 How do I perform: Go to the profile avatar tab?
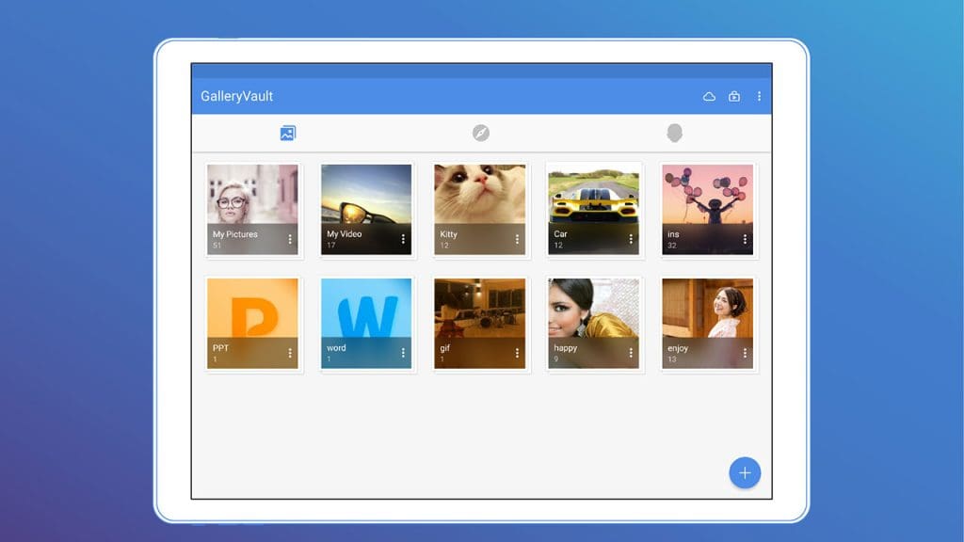pos(674,134)
